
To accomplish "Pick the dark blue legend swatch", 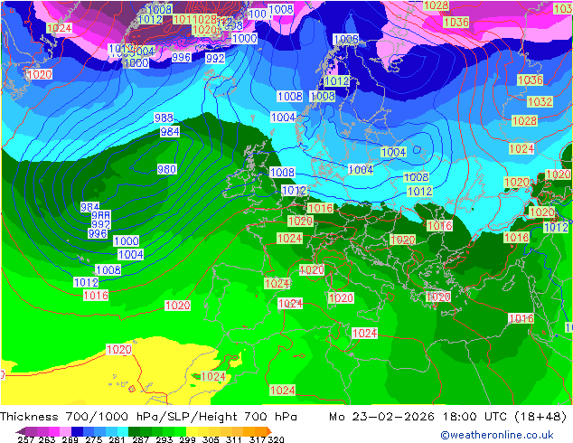I will pyautogui.click(x=77, y=431).
